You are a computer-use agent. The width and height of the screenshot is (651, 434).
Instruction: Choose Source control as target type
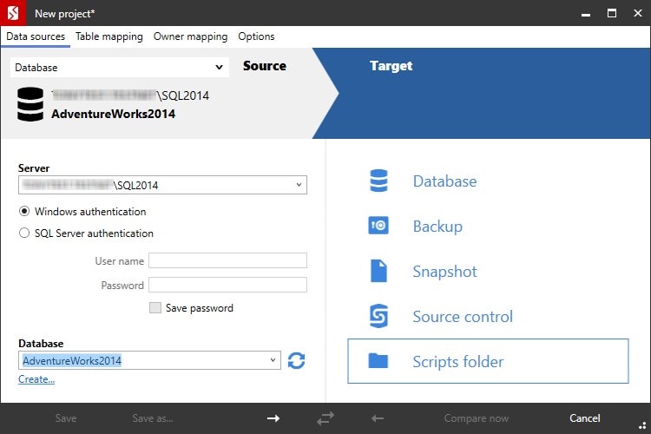pos(463,317)
